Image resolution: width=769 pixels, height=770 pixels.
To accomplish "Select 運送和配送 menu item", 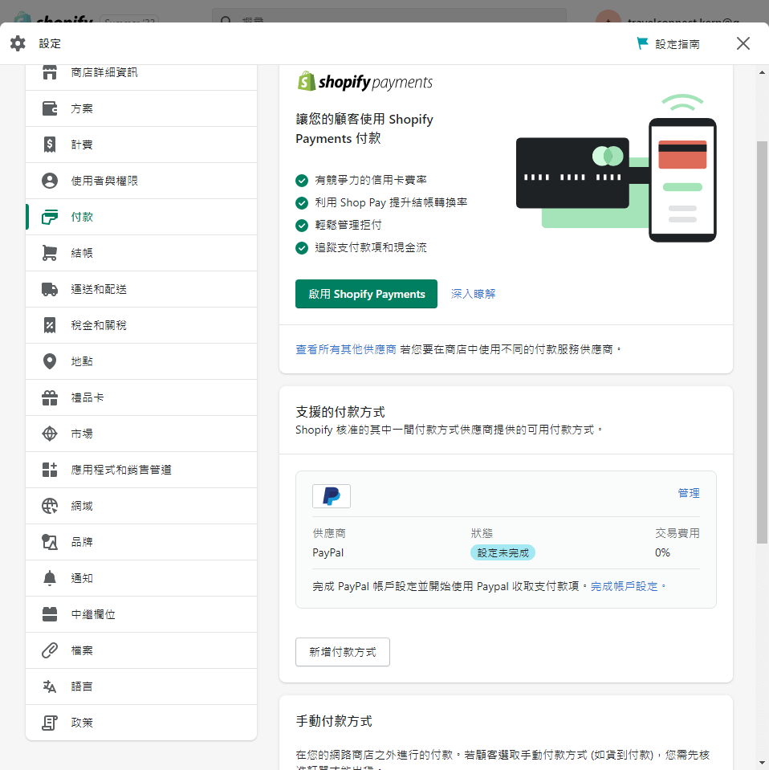I will click(141, 289).
